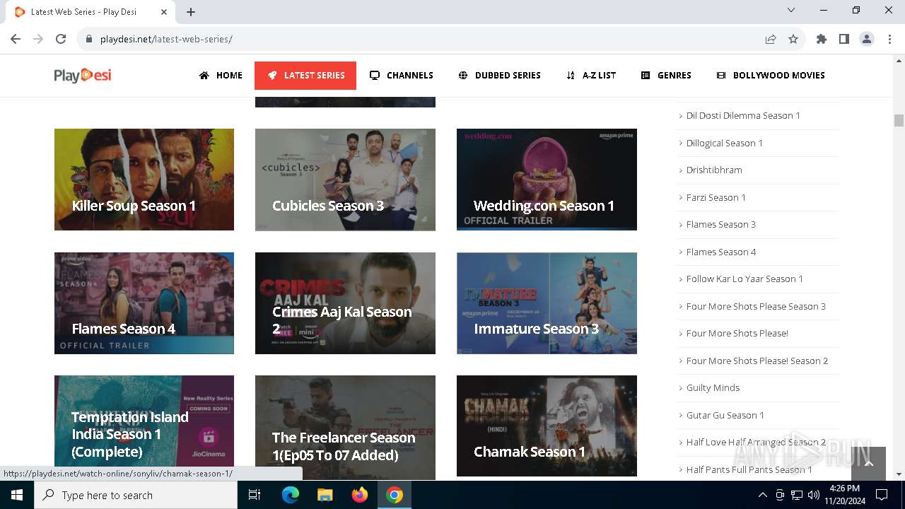Open File Explorer from taskbar

point(325,495)
